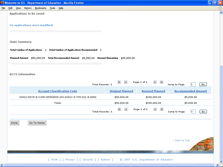Go to first page in bottom pager

(x=120, y=109)
